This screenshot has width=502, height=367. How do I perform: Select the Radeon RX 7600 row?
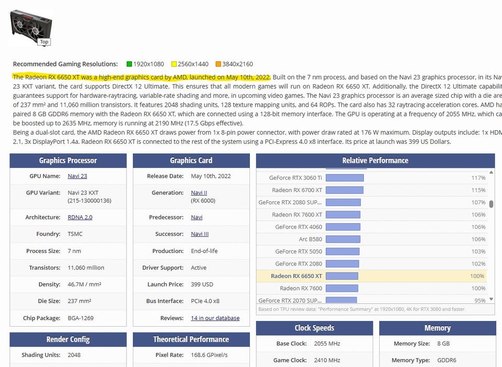coord(371,288)
